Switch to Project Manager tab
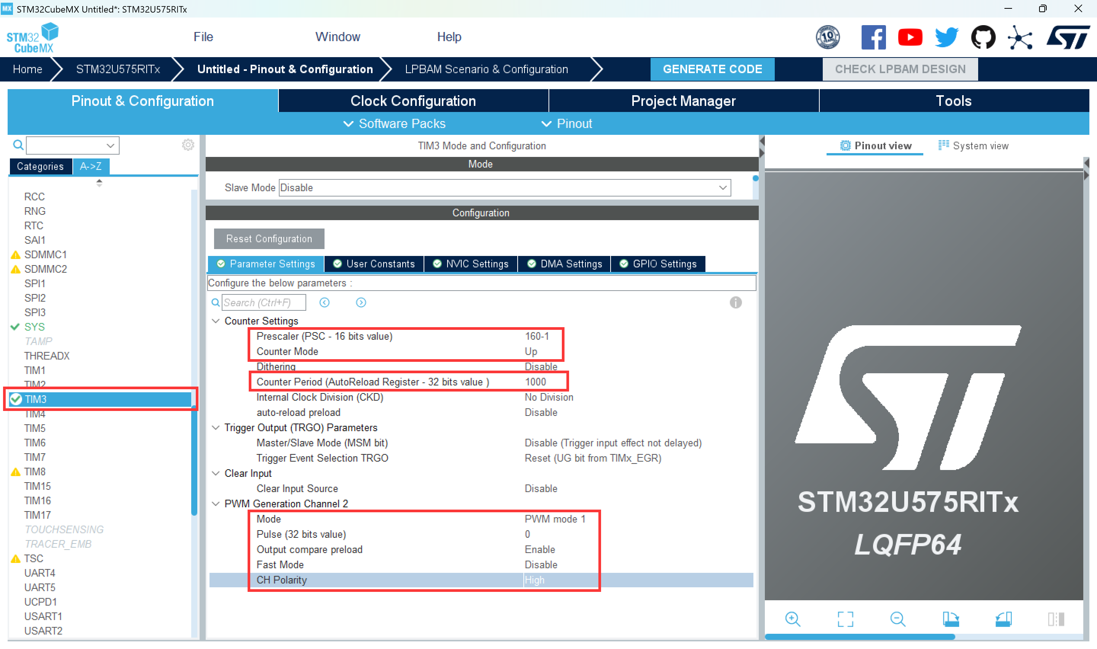 pyautogui.click(x=683, y=101)
